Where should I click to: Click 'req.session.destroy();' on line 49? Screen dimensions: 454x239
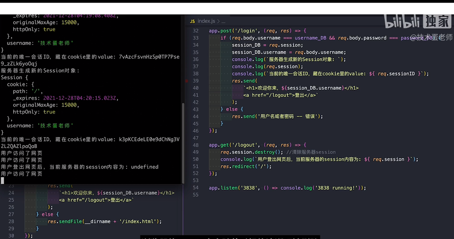[251, 152]
